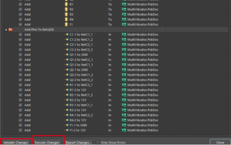This screenshot has width=231, height=145.
Task: Click the PcbDoc icon in the R3 row
Action: pyautogui.click(x=124, y=14)
